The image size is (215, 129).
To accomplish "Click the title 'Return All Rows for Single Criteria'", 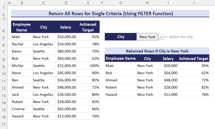I will tap(110, 14).
